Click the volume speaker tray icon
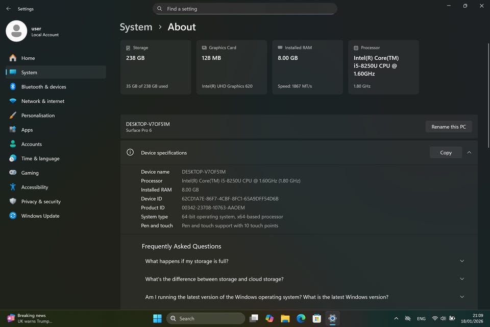 click(x=443, y=318)
